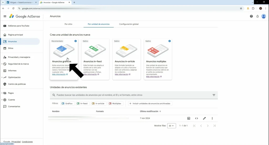The height and width of the screenshot is (145, 269).
Task: Sort by the Nombre column header
Action: click(x=56, y=111)
